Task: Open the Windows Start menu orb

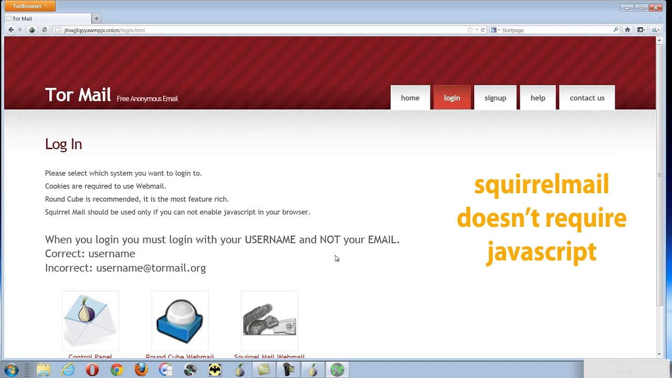Action: click(11, 370)
